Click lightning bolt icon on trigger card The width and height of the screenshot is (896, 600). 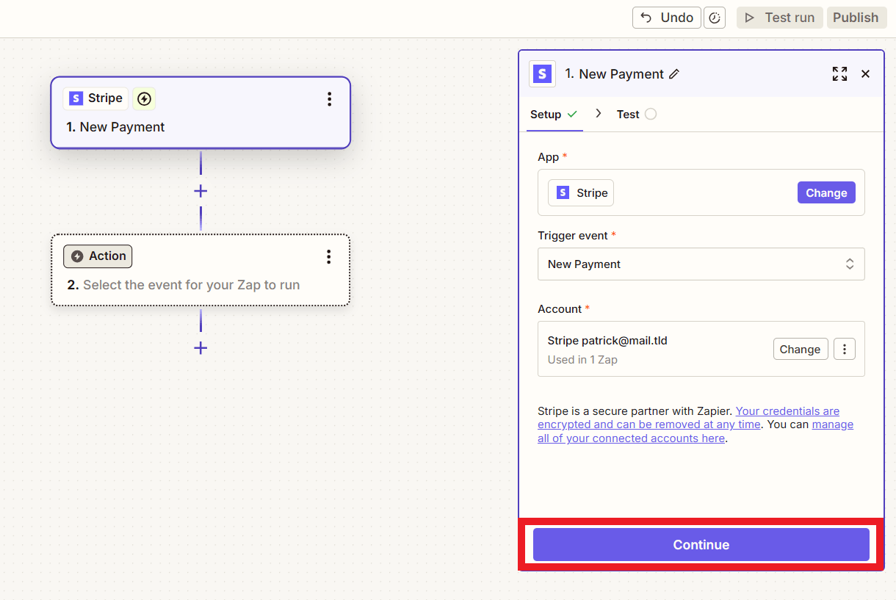(144, 98)
